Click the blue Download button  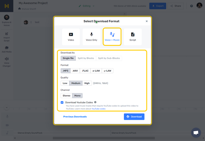(x=134, y=117)
